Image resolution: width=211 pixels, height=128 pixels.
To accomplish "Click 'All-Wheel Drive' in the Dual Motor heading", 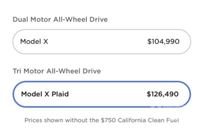I will tap(81, 19).
